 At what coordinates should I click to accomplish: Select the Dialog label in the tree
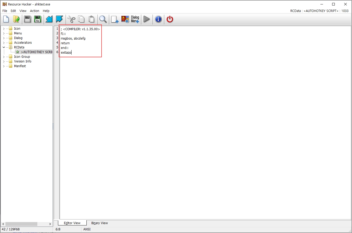18,38
